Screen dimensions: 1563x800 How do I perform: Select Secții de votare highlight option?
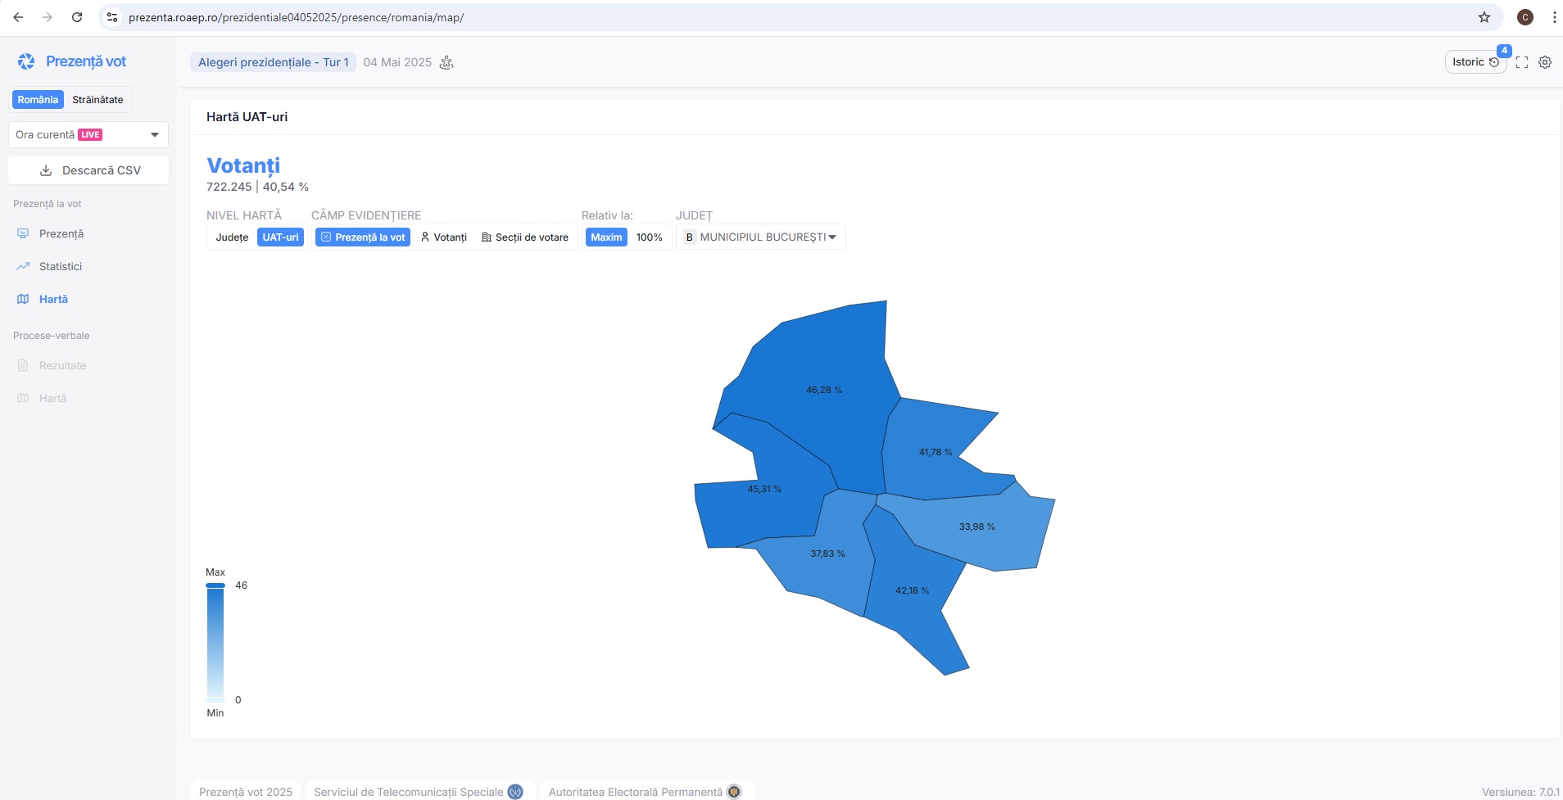pyautogui.click(x=525, y=237)
